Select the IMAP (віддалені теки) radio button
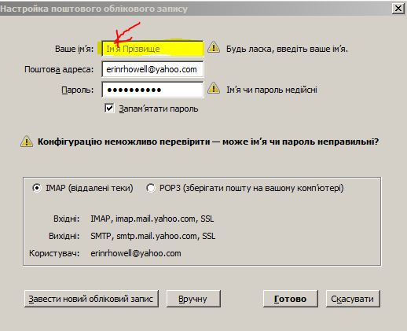Screen dimensions: 407x331 pos(37,188)
